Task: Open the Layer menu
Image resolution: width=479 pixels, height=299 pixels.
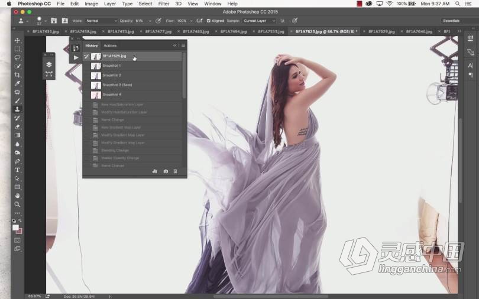Action: (110, 4)
